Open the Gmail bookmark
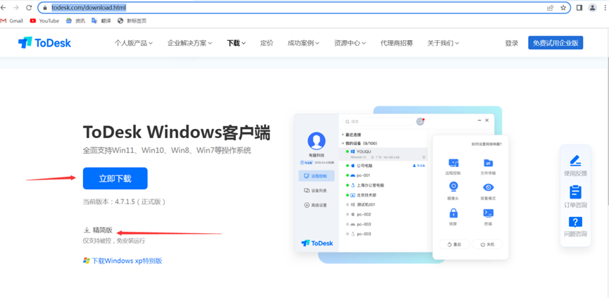The height and width of the screenshot is (298, 609). pyautogui.click(x=12, y=21)
